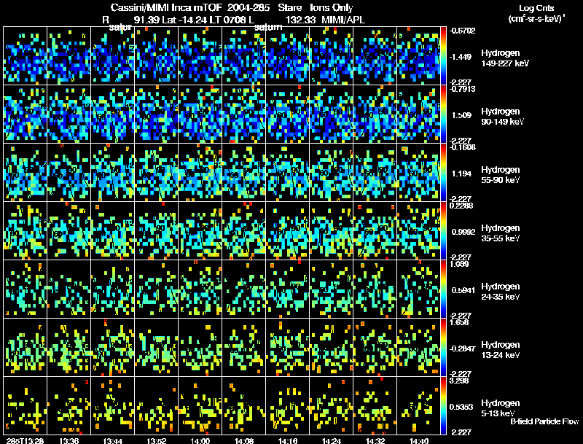Click the '0.5353' colorbar value
Viewport: 583px width, 444px height.
point(461,407)
